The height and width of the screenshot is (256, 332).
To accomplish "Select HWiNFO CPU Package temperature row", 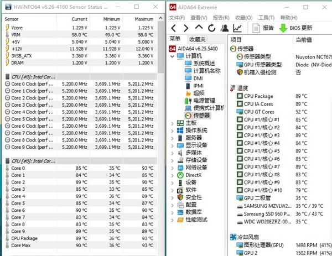I will point(80,238).
